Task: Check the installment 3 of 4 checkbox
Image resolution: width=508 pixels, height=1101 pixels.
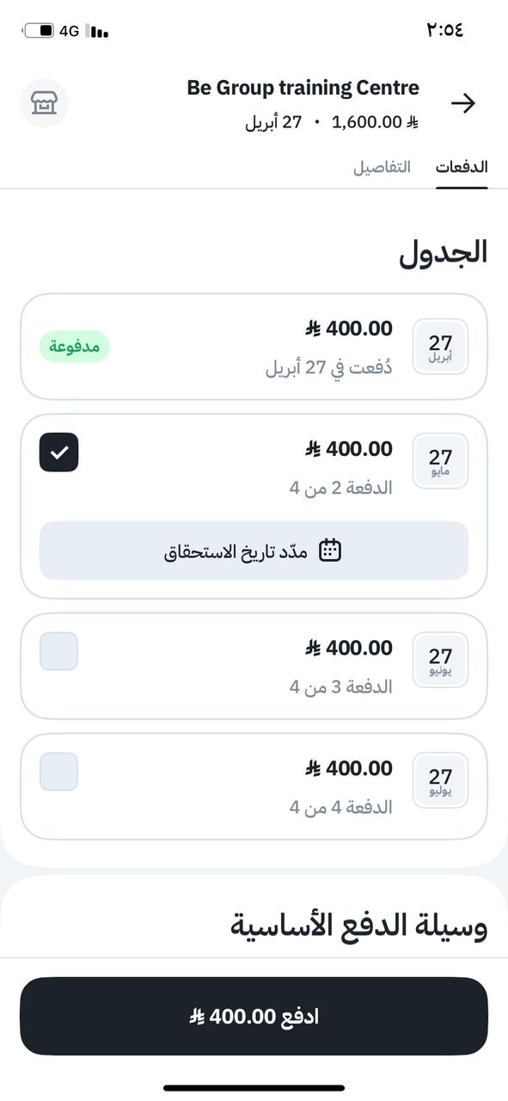Action: [x=59, y=651]
